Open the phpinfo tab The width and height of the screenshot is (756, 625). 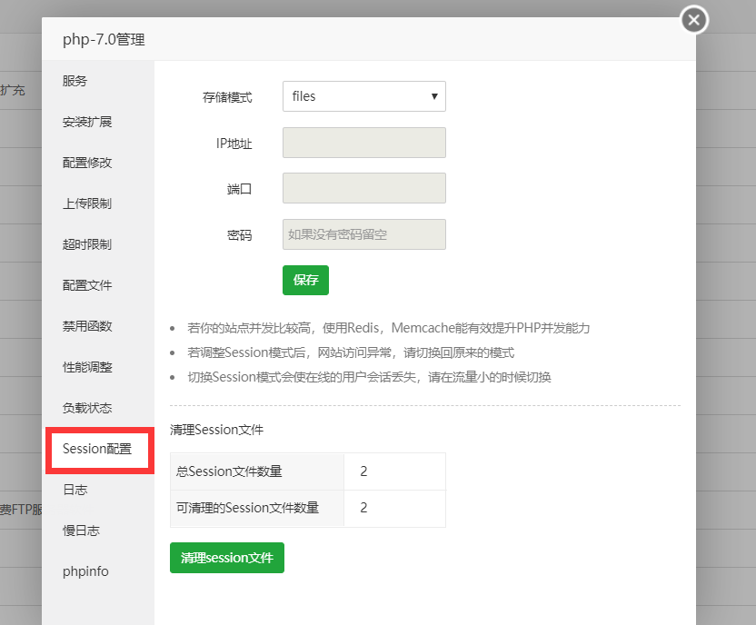click(x=85, y=571)
